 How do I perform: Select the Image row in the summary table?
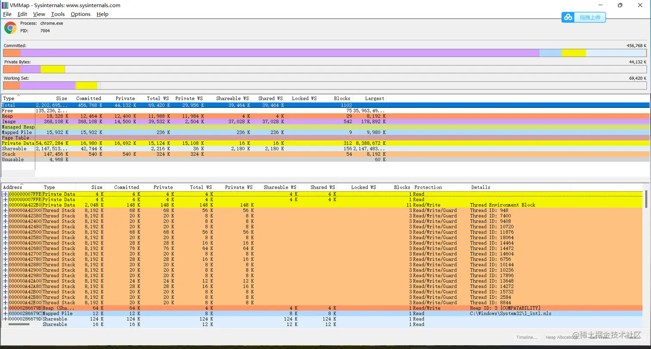[x=325, y=122]
